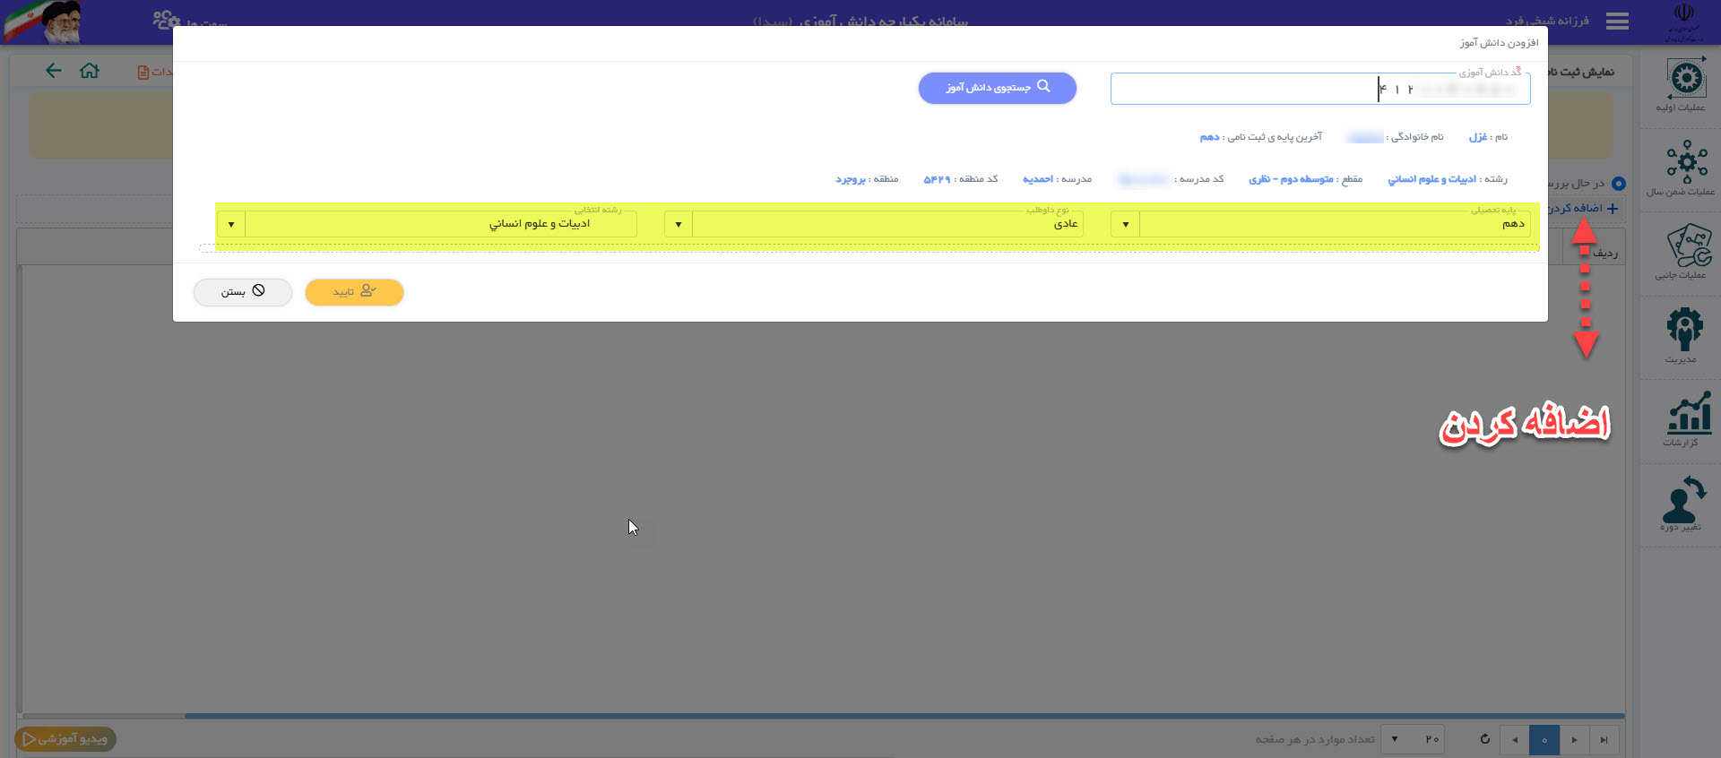
Task: Click the home icon in toolbar
Action: click(x=90, y=71)
